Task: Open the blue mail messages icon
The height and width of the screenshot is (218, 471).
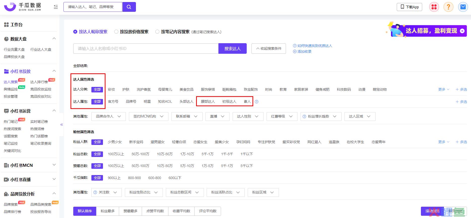Action: point(463,7)
